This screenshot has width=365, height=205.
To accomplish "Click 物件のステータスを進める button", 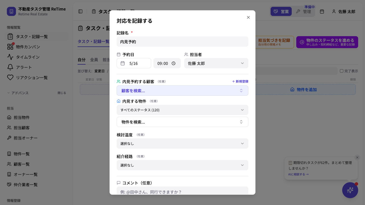I will 327,42.
